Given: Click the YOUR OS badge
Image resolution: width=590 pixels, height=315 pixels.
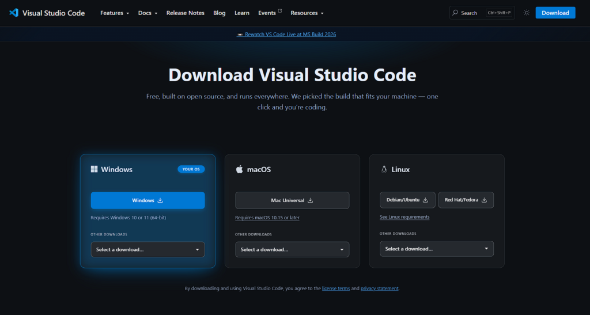Looking at the screenshot, I should [191, 169].
